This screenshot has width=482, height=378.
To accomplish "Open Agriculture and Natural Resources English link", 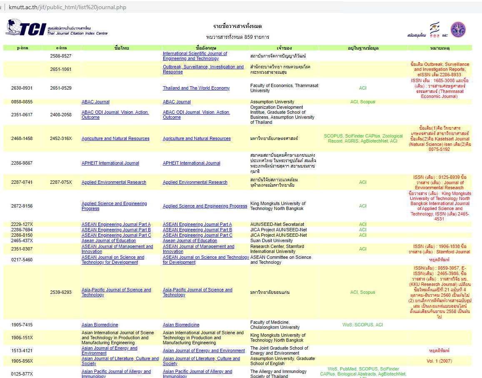I will click(x=196, y=138).
